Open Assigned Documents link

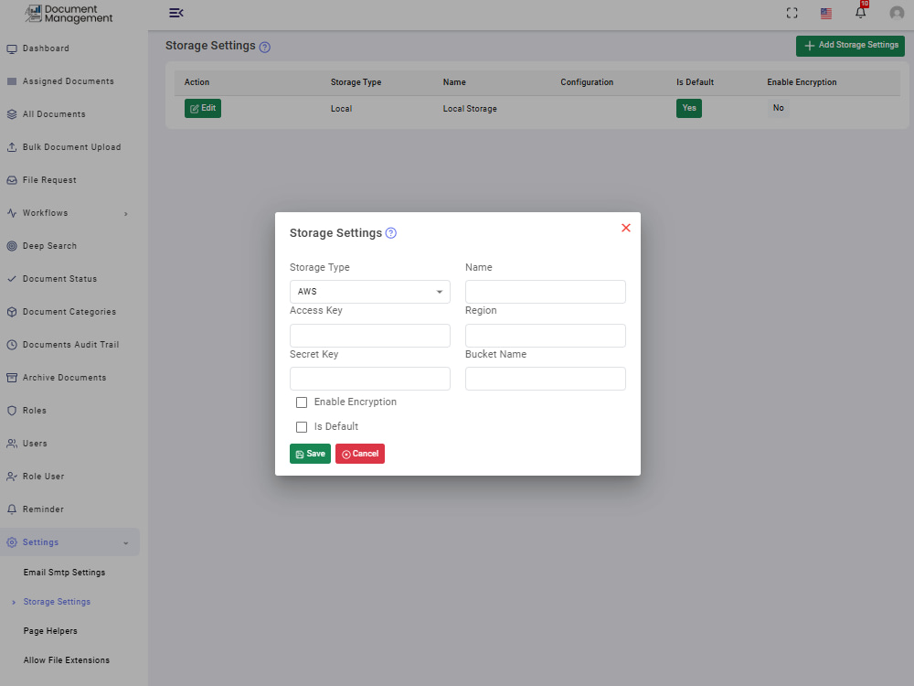tap(69, 81)
